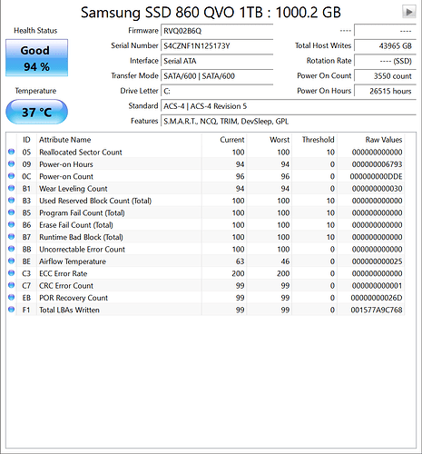Click the status dot for POR Recovery Count

pyautogui.click(x=12, y=297)
